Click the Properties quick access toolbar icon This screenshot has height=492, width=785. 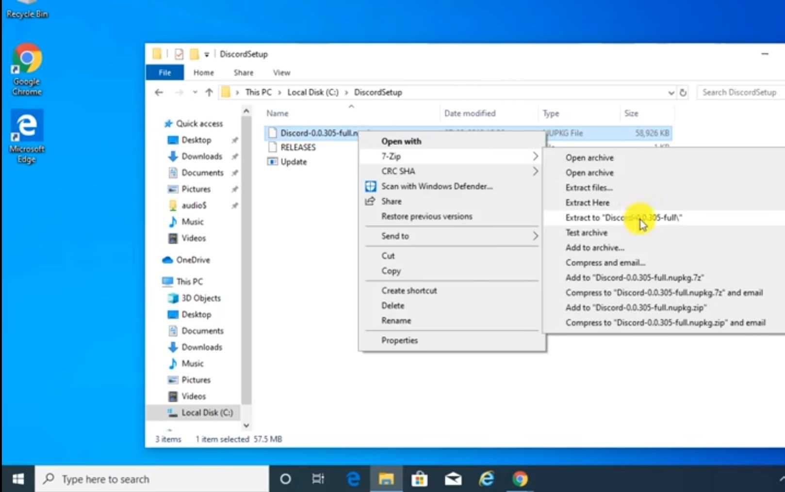click(179, 54)
